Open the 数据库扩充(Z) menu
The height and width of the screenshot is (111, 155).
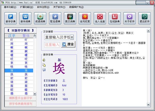click(x=76, y=7)
